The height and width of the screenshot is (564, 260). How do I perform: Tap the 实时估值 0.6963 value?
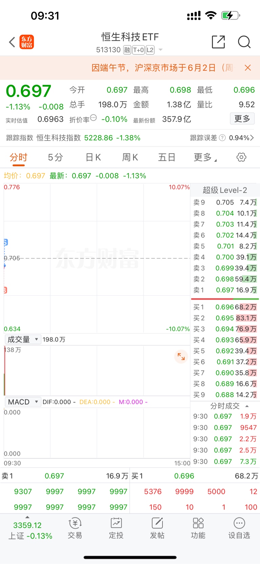(x=50, y=119)
